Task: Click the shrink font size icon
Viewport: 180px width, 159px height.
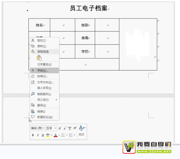Action: pyautogui.click(x=65, y=128)
